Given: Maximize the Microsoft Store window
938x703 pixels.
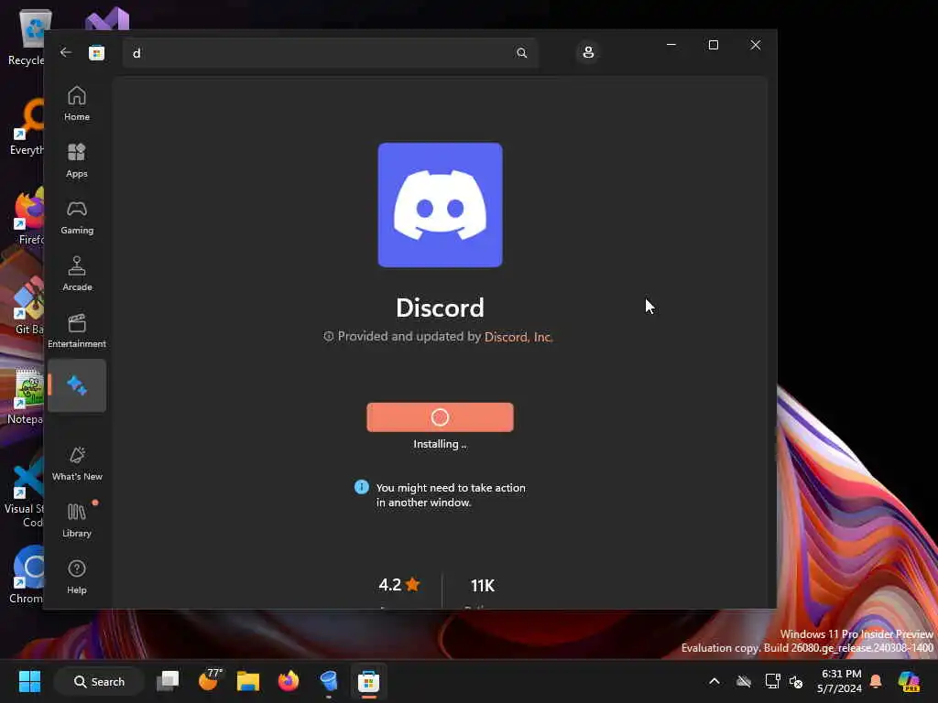Looking at the screenshot, I should (x=713, y=45).
